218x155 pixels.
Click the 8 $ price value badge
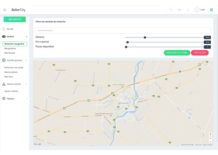click(x=207, y=42)
